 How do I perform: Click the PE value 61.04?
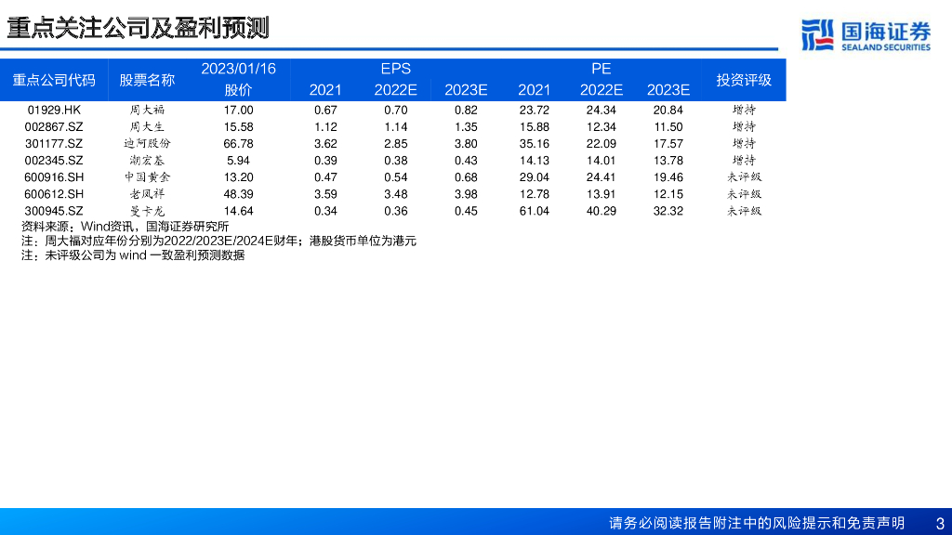click(x=535, y=212)
